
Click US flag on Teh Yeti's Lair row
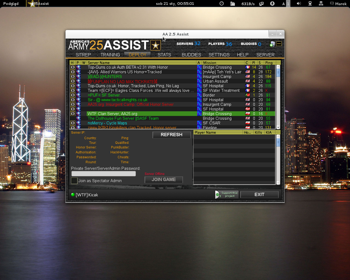point(247,72)
